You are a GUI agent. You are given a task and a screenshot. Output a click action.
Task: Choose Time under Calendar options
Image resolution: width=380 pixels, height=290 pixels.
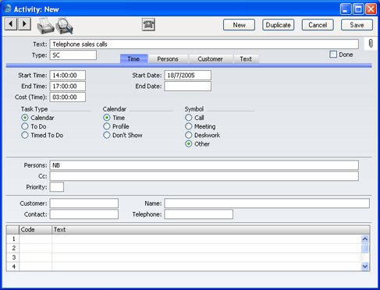107,118
